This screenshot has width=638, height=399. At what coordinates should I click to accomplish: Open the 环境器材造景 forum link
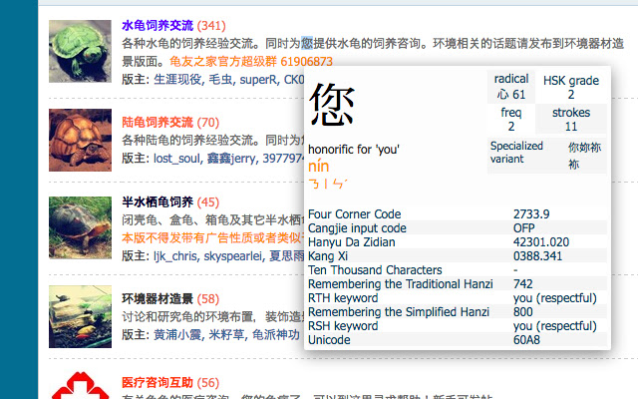pos(158,299)
